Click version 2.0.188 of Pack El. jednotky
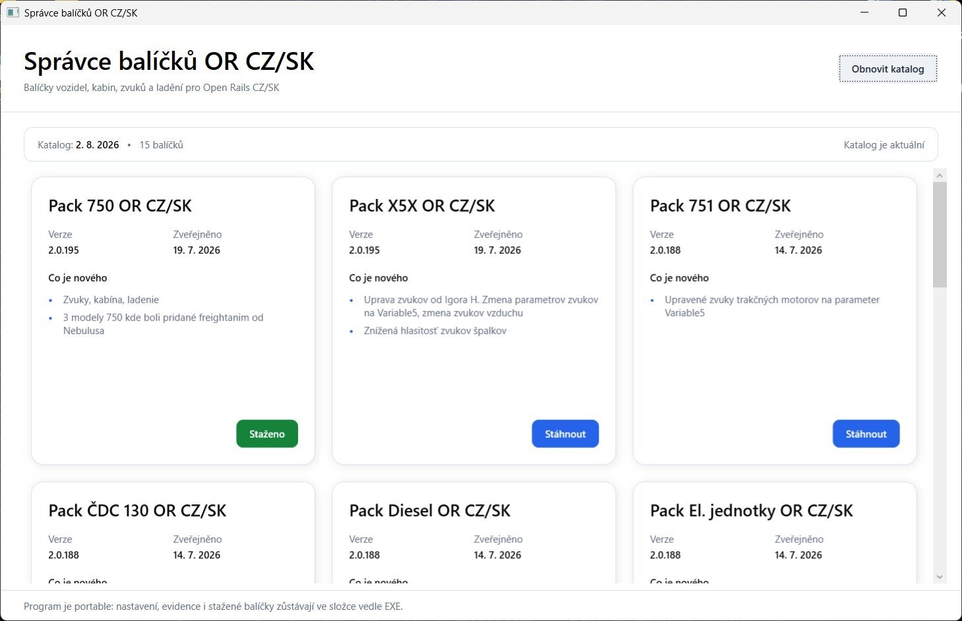Screen dimensions: 962x621 [665, 555]
